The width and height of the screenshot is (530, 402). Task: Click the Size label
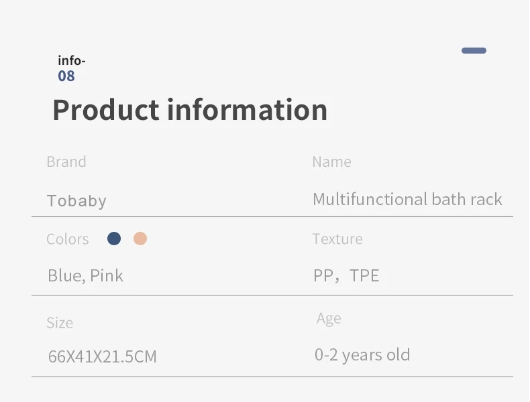point(60,322)
